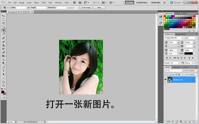
Task: Toggle lock position in Layers panel
Action: coord(176,75)
